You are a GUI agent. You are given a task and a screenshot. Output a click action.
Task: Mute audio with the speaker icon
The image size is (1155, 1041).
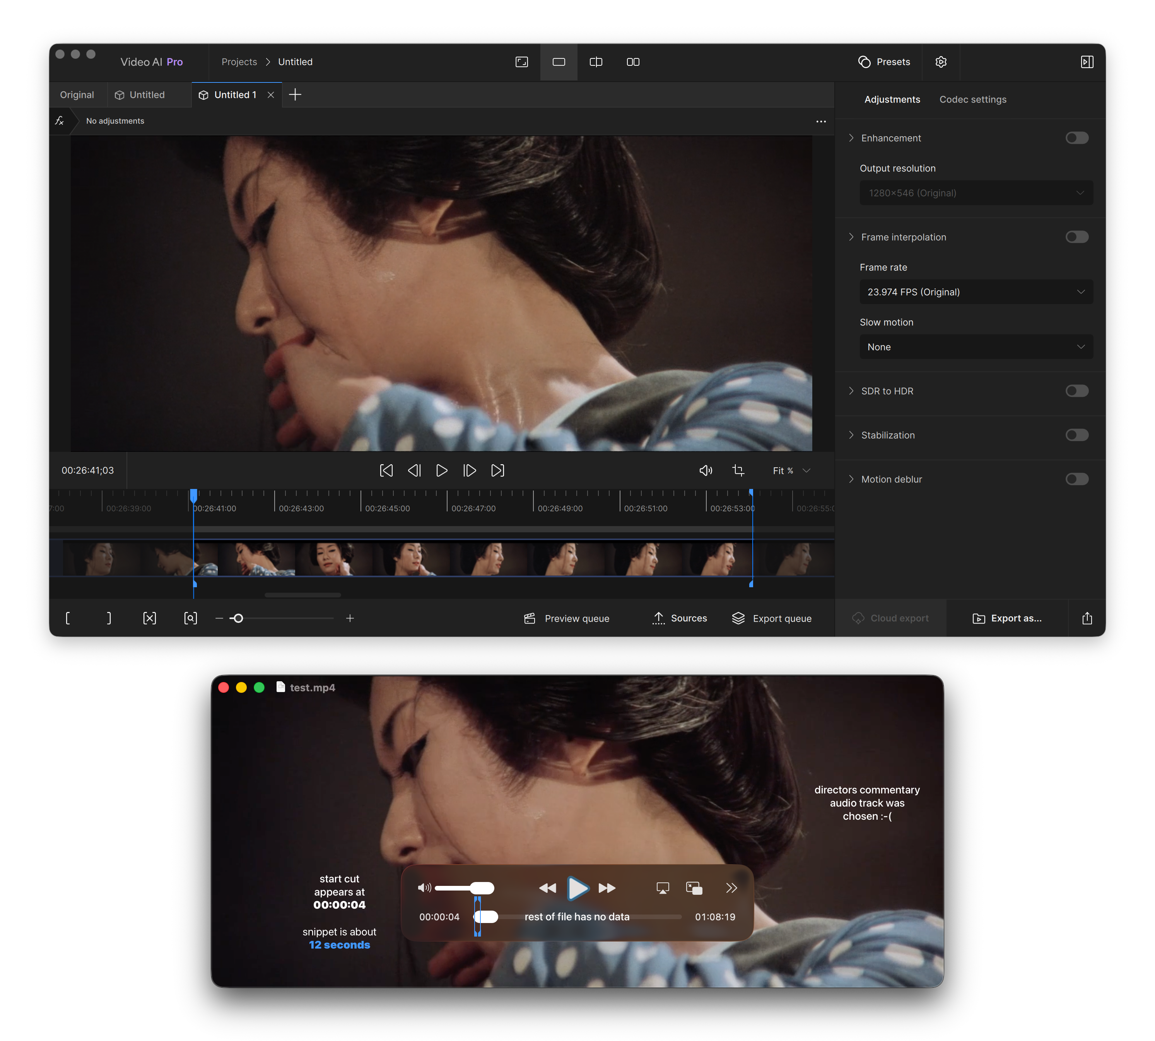pyautogui.click(x=706, y=470)
